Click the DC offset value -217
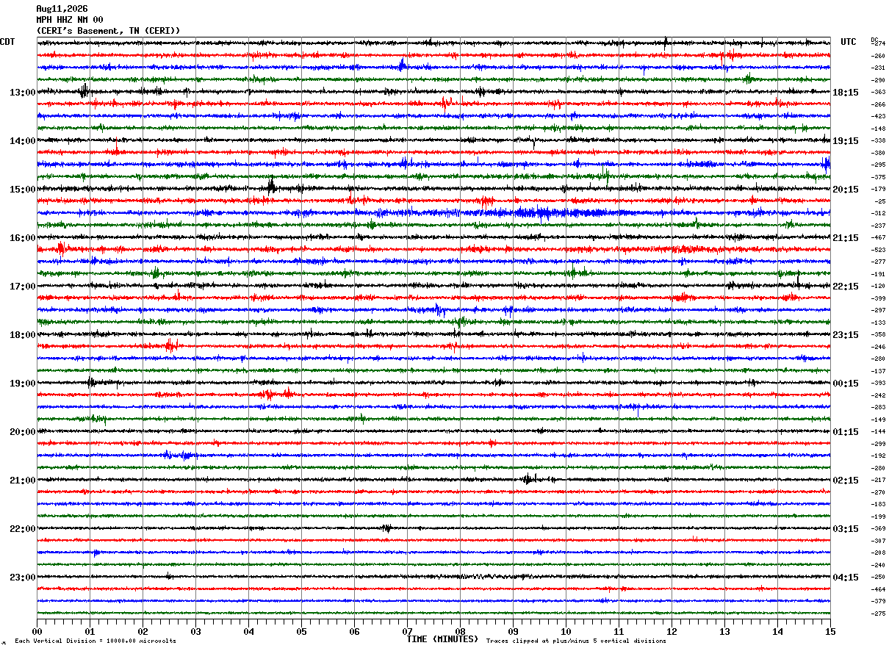The height and width of the screenshot is (651, 889). click(x=878, y=481)
